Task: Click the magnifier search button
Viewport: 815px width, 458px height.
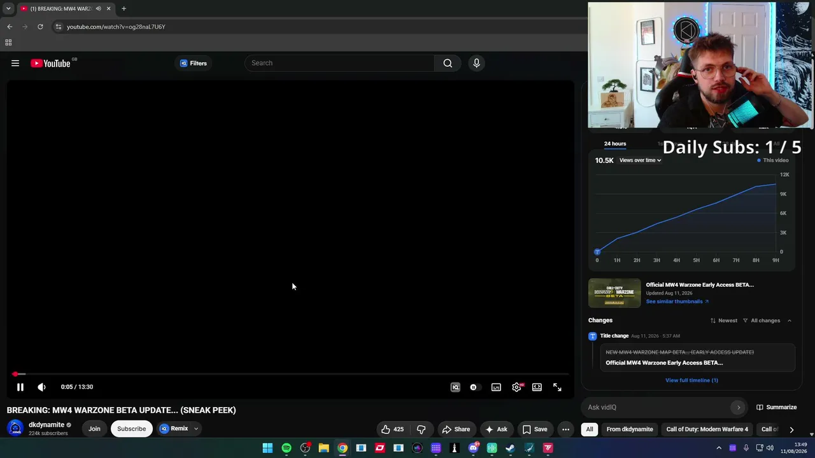Action: [448, 63]
